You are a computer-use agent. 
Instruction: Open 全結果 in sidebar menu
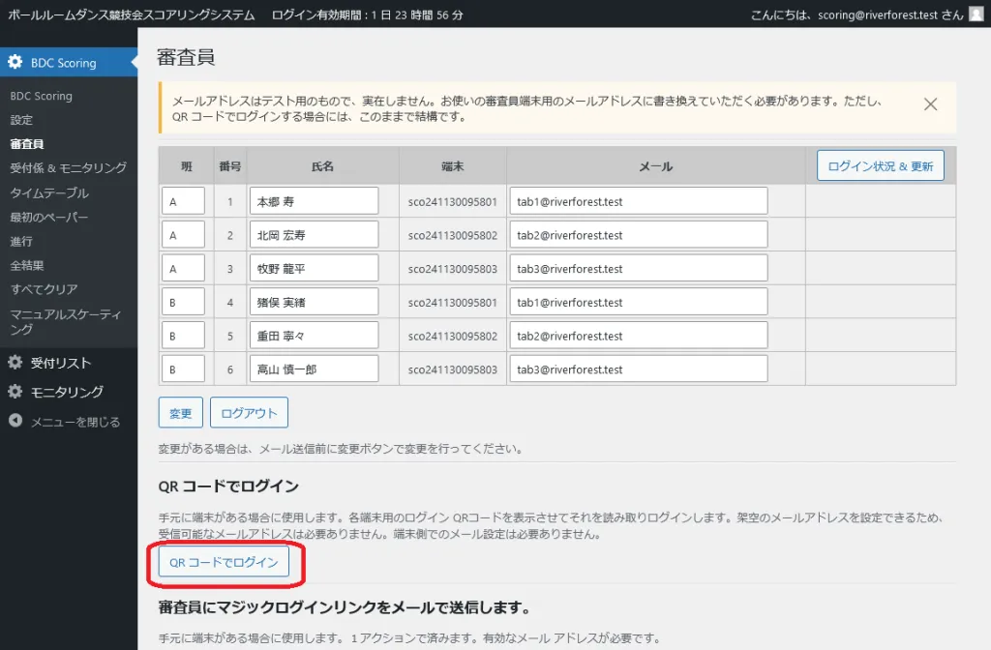coord(27,265)
